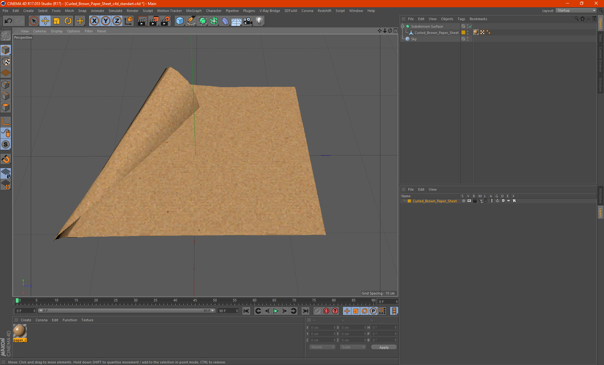Click the Apply button
The height and width of the screenshot is (365, 604).
pos(384,347)
